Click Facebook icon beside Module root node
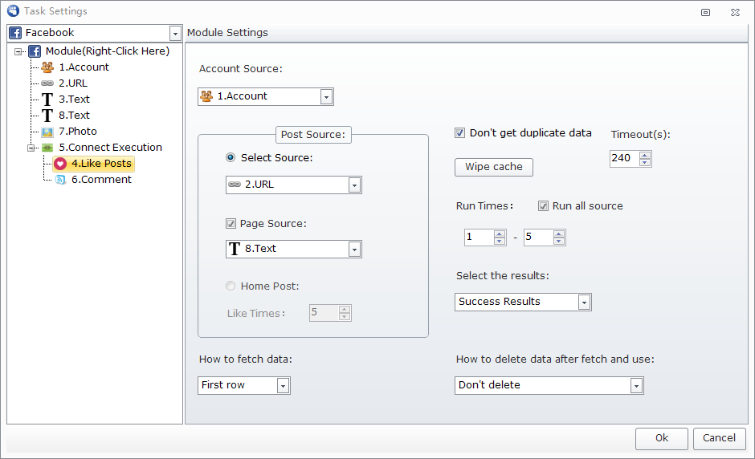The width and height of the screenshot is (755, 459). tap(35, 51)
